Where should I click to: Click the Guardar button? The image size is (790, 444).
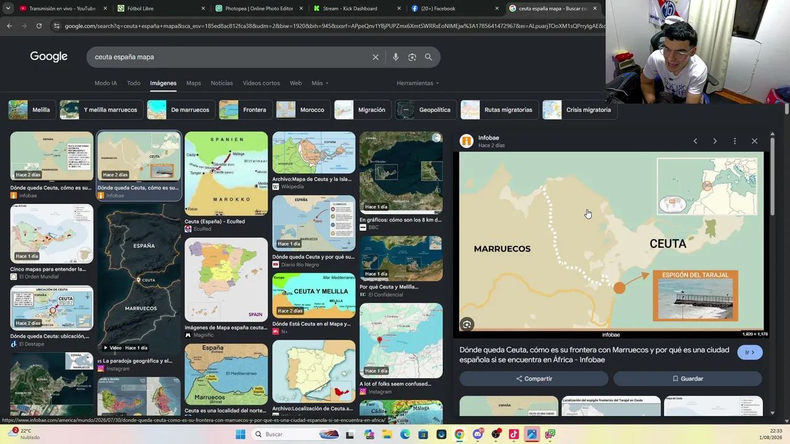[688, 379]
